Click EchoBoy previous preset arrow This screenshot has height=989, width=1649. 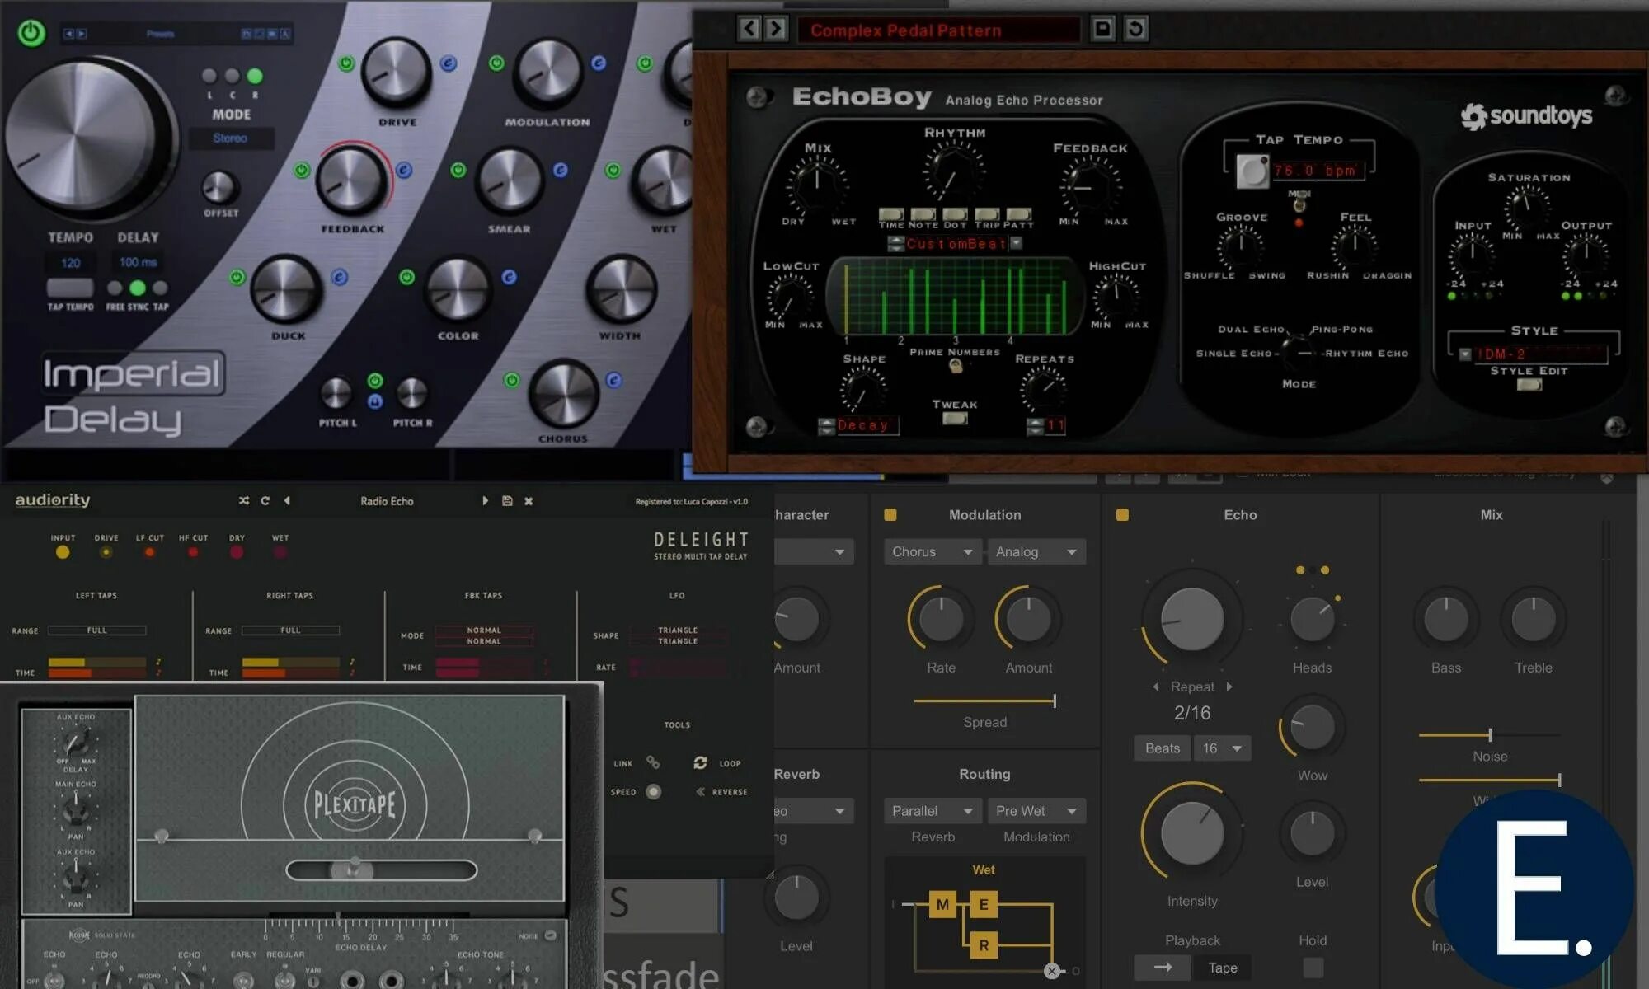click(x=749, y=29)
